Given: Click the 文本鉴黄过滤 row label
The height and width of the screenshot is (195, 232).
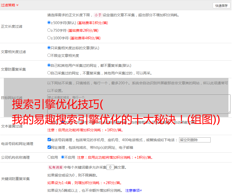Looking at the screenshot, I should click(x=12, y=126).
